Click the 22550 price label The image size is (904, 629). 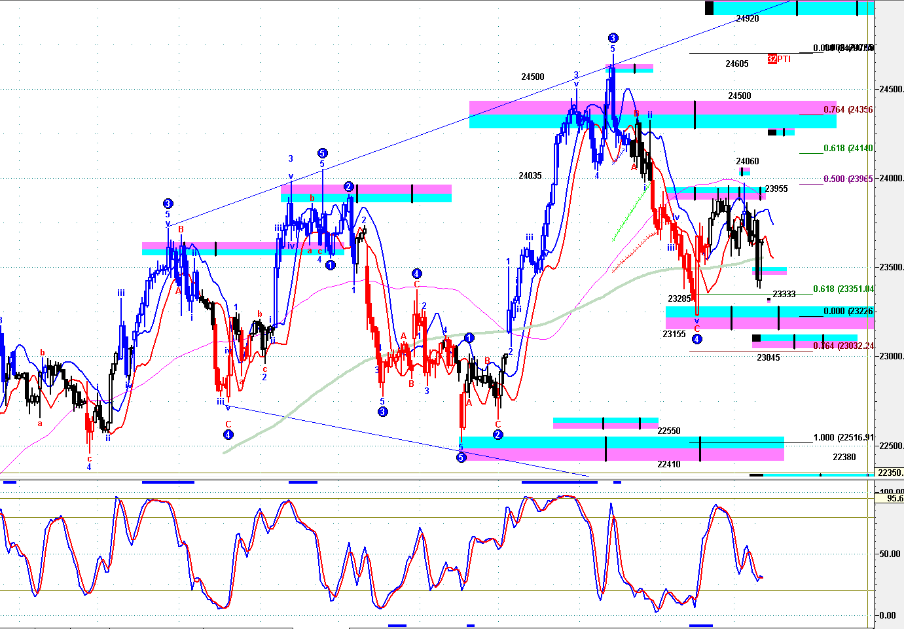click(669, 431)
